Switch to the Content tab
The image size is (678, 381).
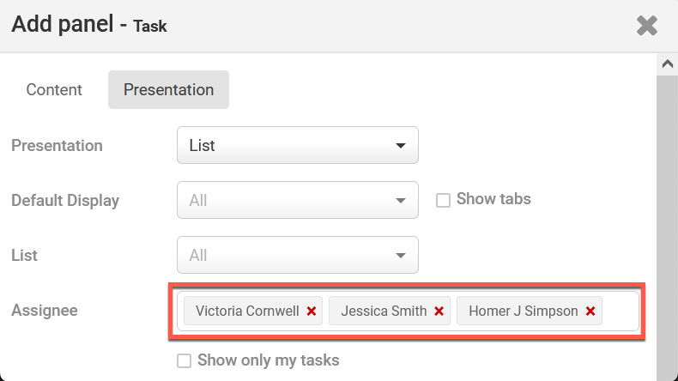click(x=54, y=89)
